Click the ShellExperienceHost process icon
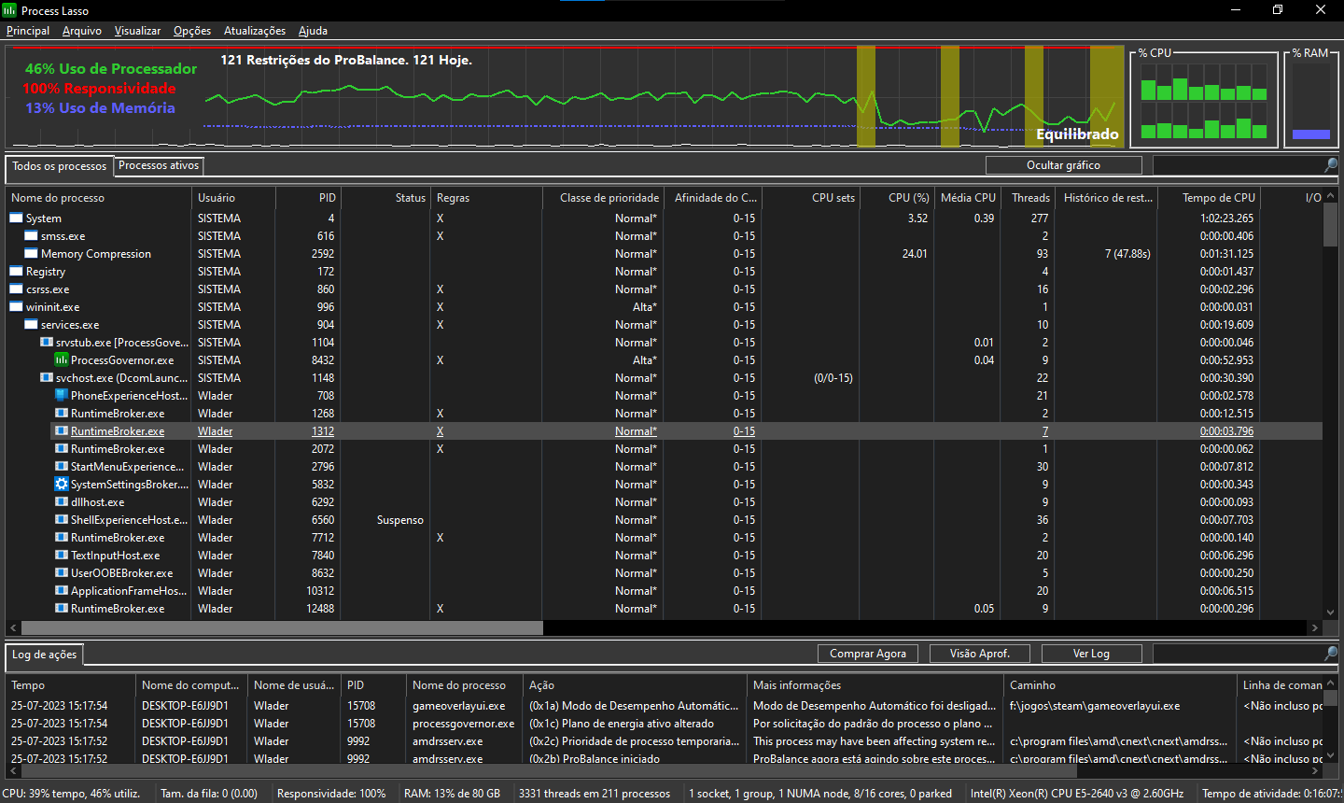1344x803 pixels. [62, 519]
